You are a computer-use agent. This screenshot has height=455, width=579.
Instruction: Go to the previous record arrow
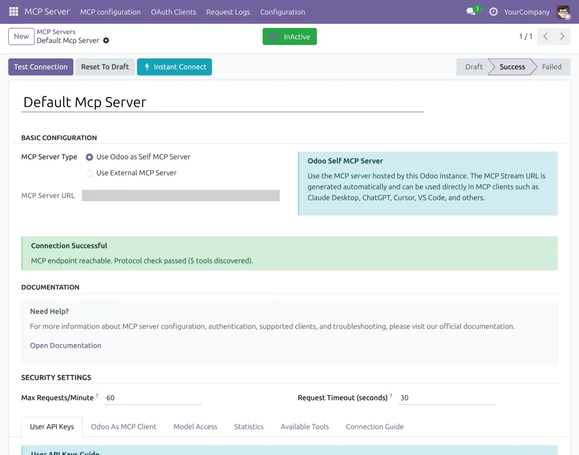[545, 37]
